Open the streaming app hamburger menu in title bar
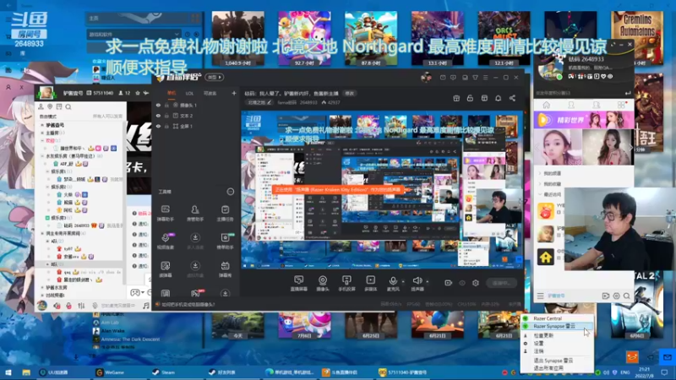 point(485,78)
